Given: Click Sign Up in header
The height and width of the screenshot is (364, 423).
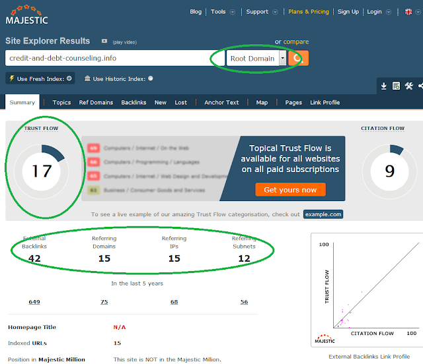Looking at the screenshot, I should pyautogui.click(x=348, y=12).
